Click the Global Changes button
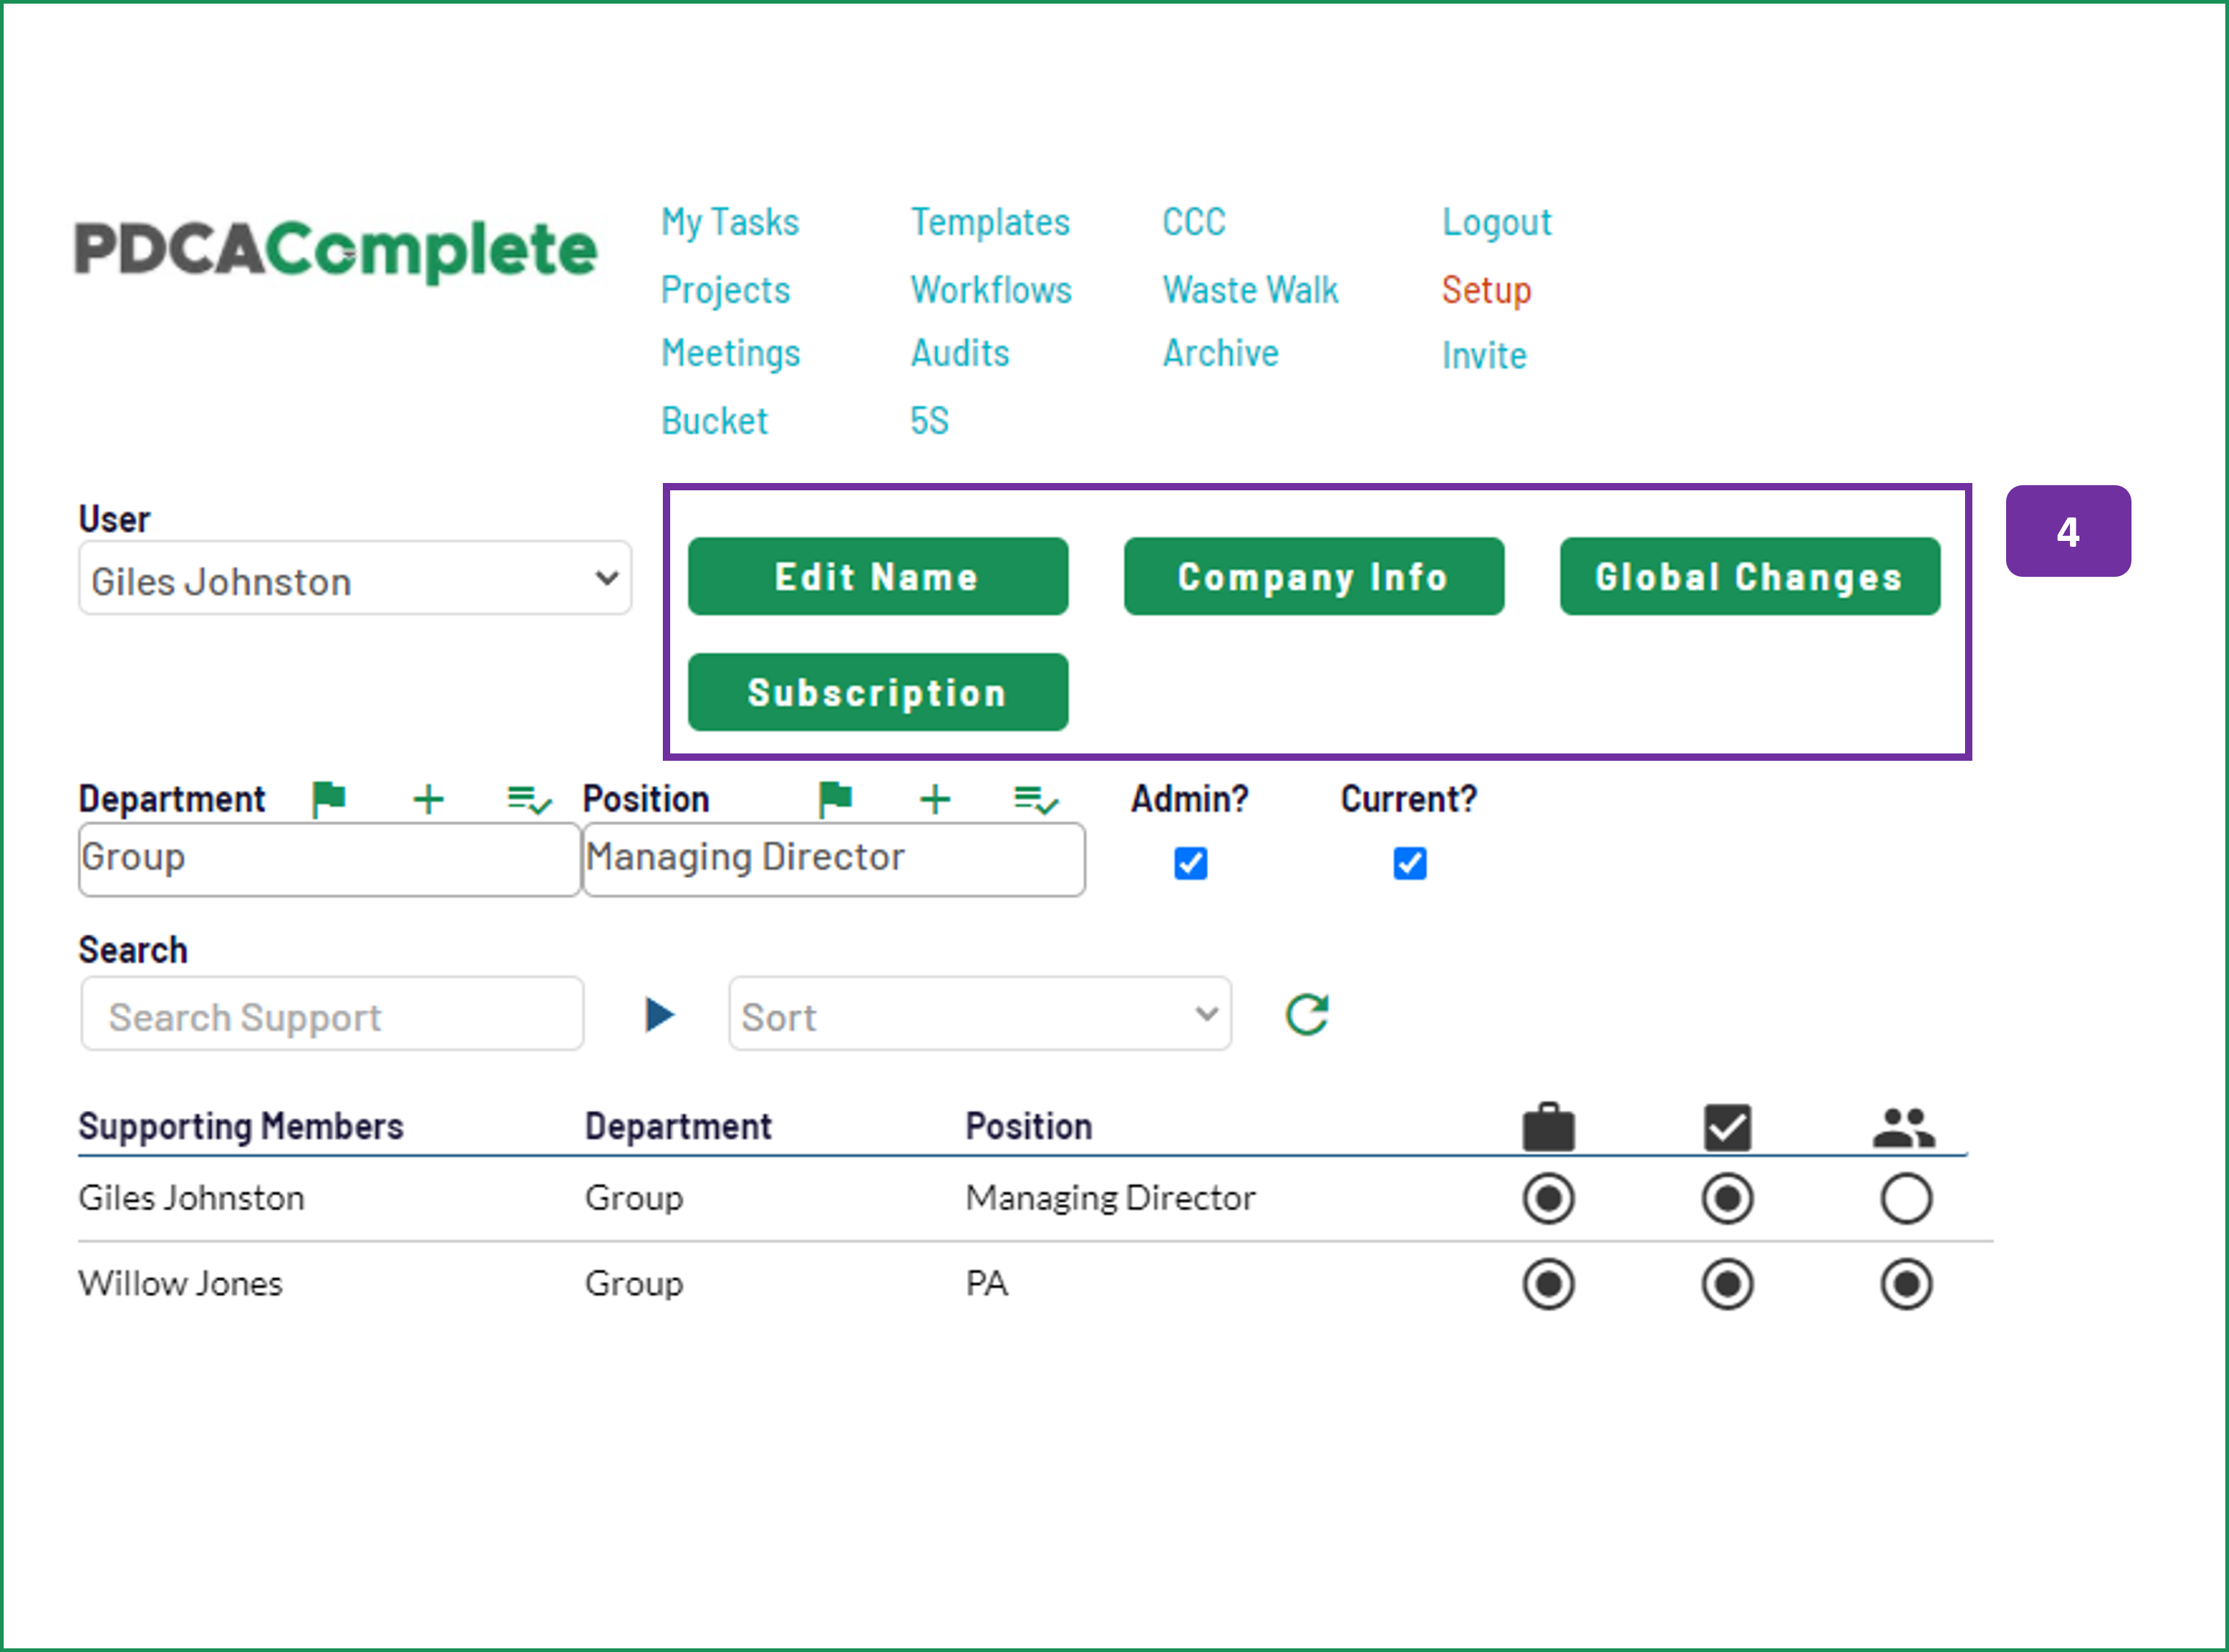Viewport: 2229px width, 1652px height. [1749, 576]
